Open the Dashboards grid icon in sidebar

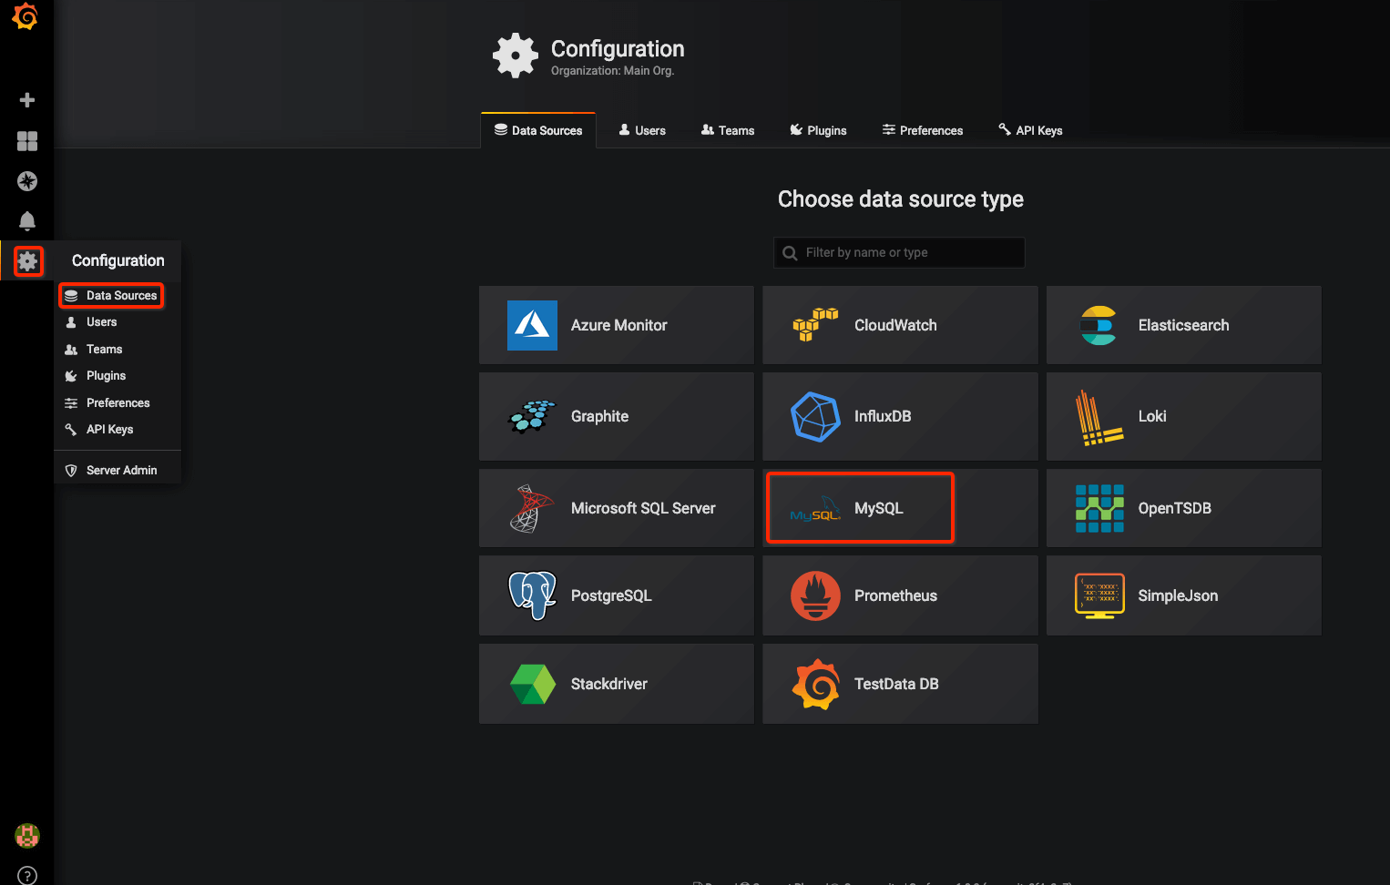click(x=27, y=141)
